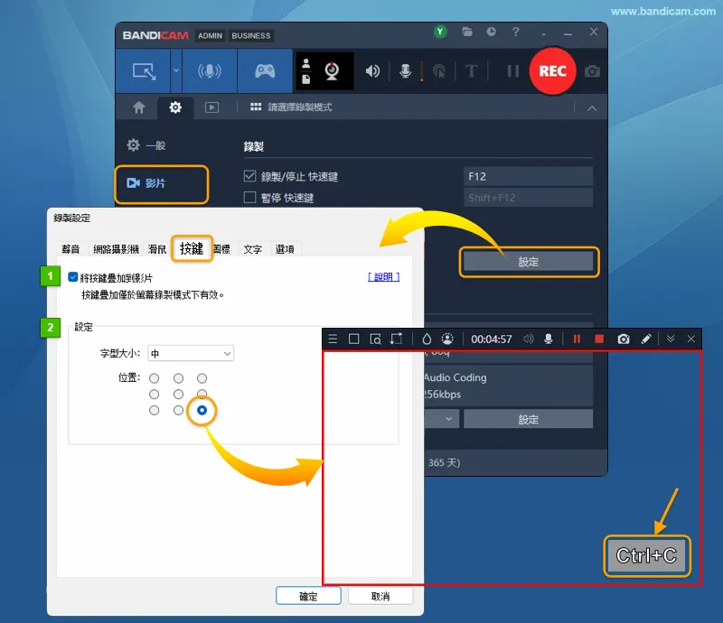The image size is (723, 623).
Task: Select the top-right position radio button
Action: pyautogui.click(x=202, y=378)
